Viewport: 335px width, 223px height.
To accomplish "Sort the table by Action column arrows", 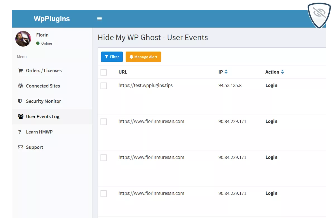I will point(282,72).
